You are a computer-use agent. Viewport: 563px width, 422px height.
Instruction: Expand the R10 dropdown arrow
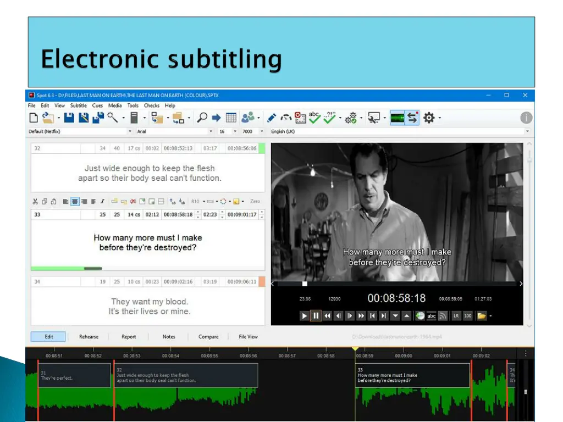click(x=204, y=201)
